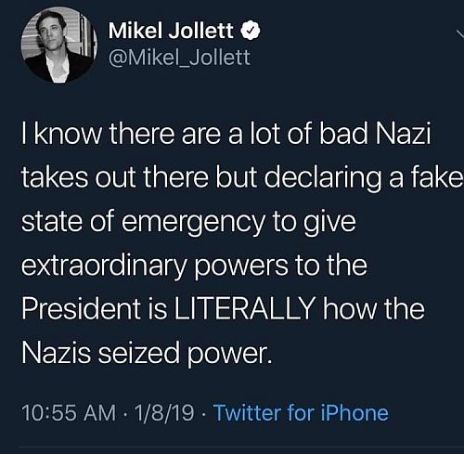Viewport: 464px width, 454px height.
Task: Click the phrase 'bad Nazi' in first line
Action: coord(375,134)
